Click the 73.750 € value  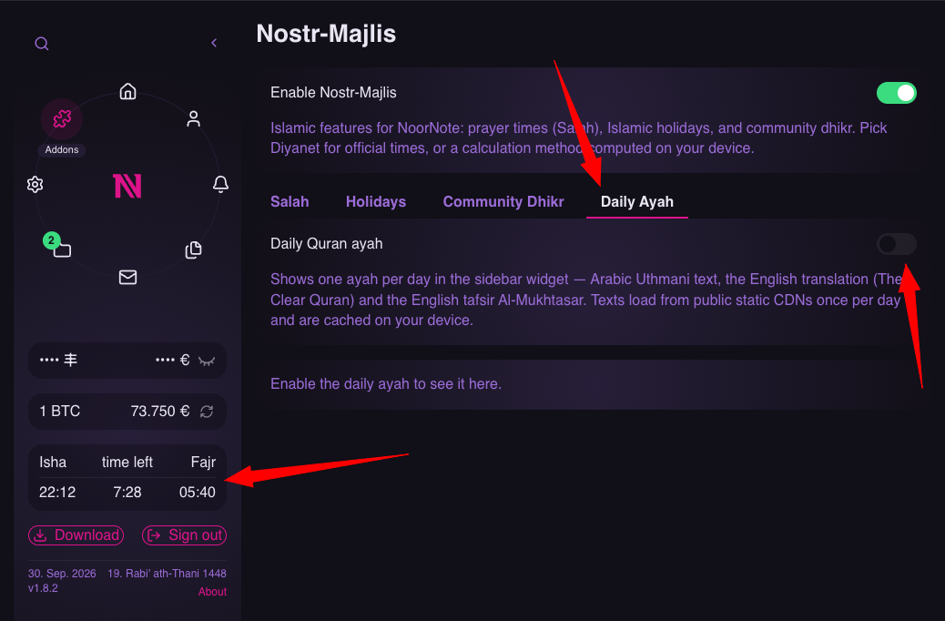coord(160,412)
